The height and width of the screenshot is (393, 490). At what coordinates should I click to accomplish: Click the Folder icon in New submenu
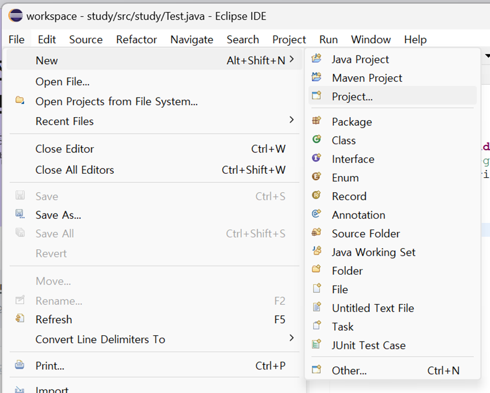[316, 269]
